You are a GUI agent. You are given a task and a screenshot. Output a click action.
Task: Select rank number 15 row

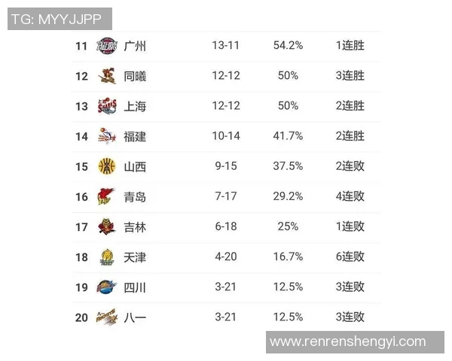point(81,166)
